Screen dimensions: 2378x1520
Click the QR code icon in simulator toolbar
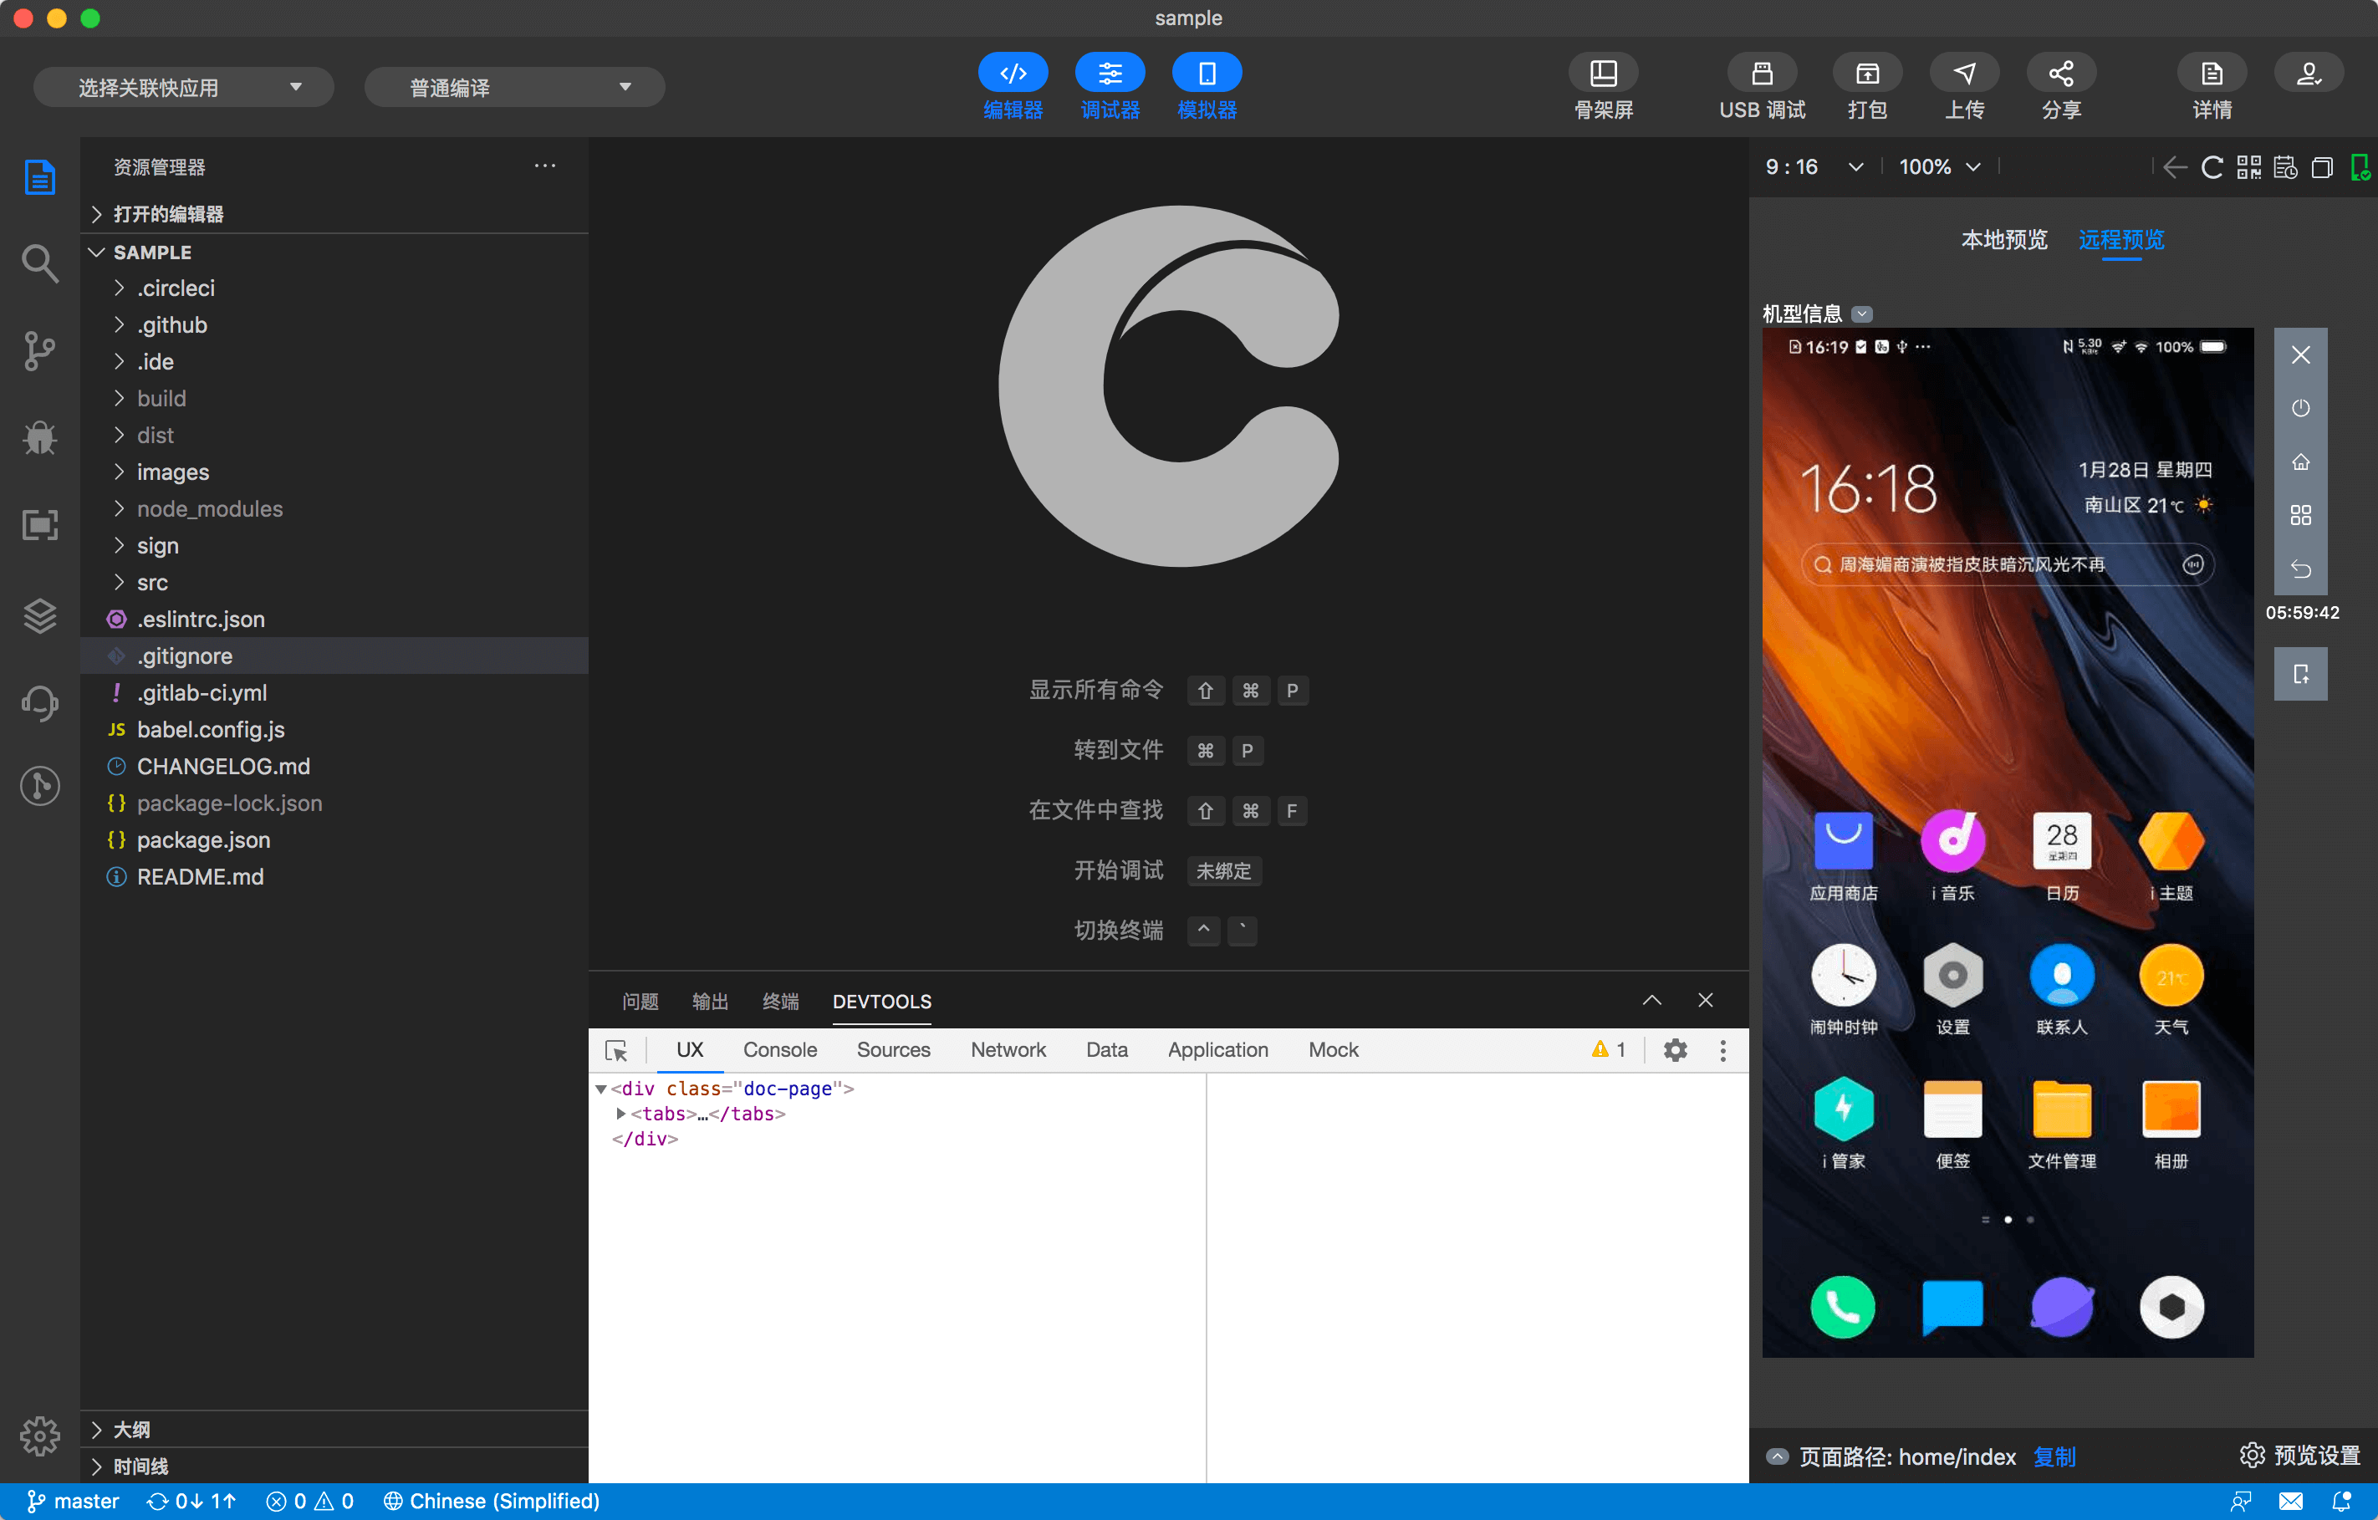point(2248,167)
